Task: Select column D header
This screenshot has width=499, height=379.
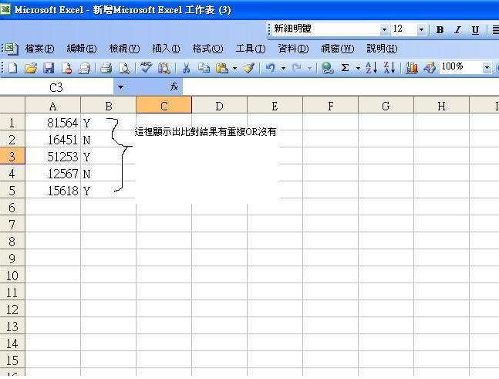Action: coord(219,106)
